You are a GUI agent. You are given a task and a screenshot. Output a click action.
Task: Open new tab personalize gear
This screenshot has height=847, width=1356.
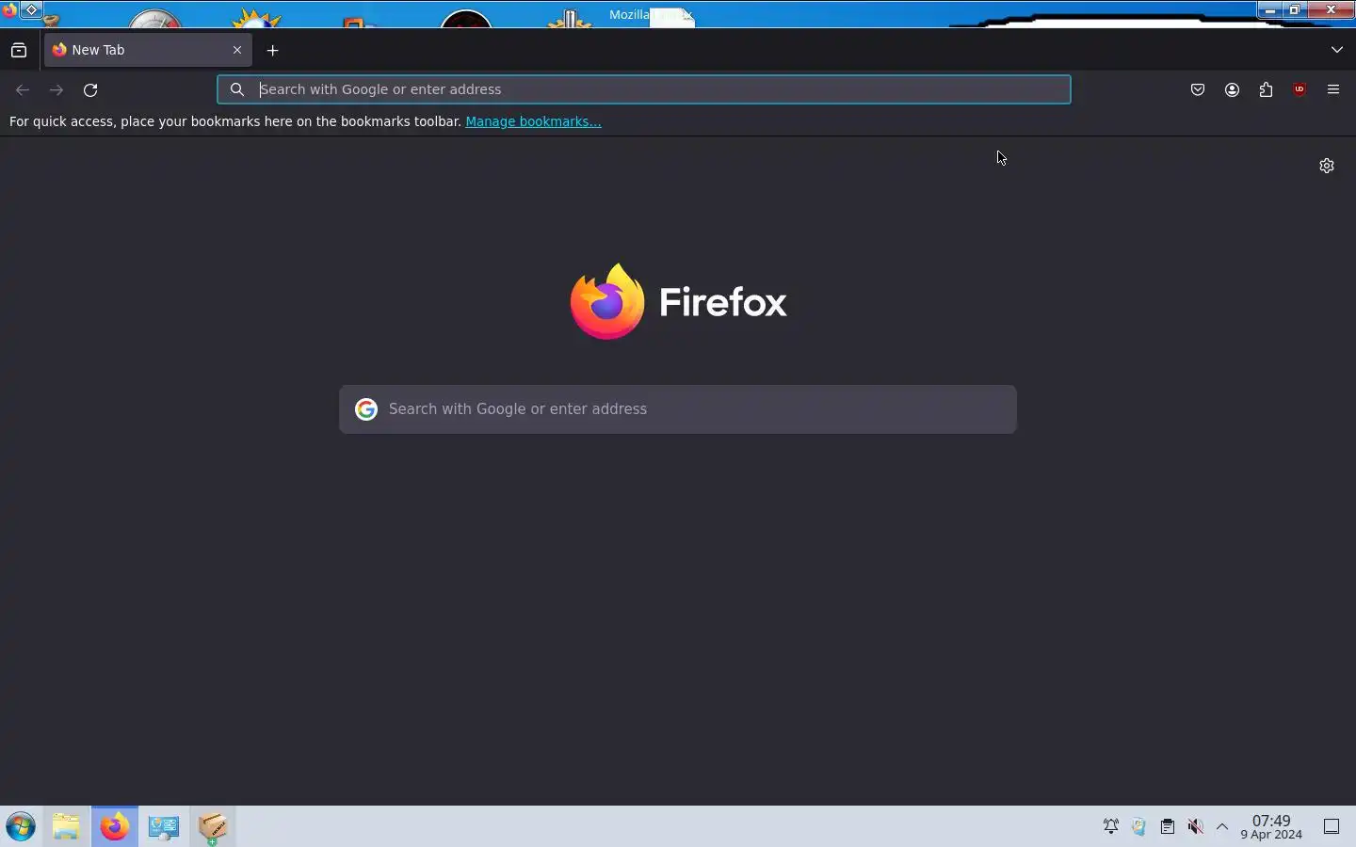pos(1328,166)
